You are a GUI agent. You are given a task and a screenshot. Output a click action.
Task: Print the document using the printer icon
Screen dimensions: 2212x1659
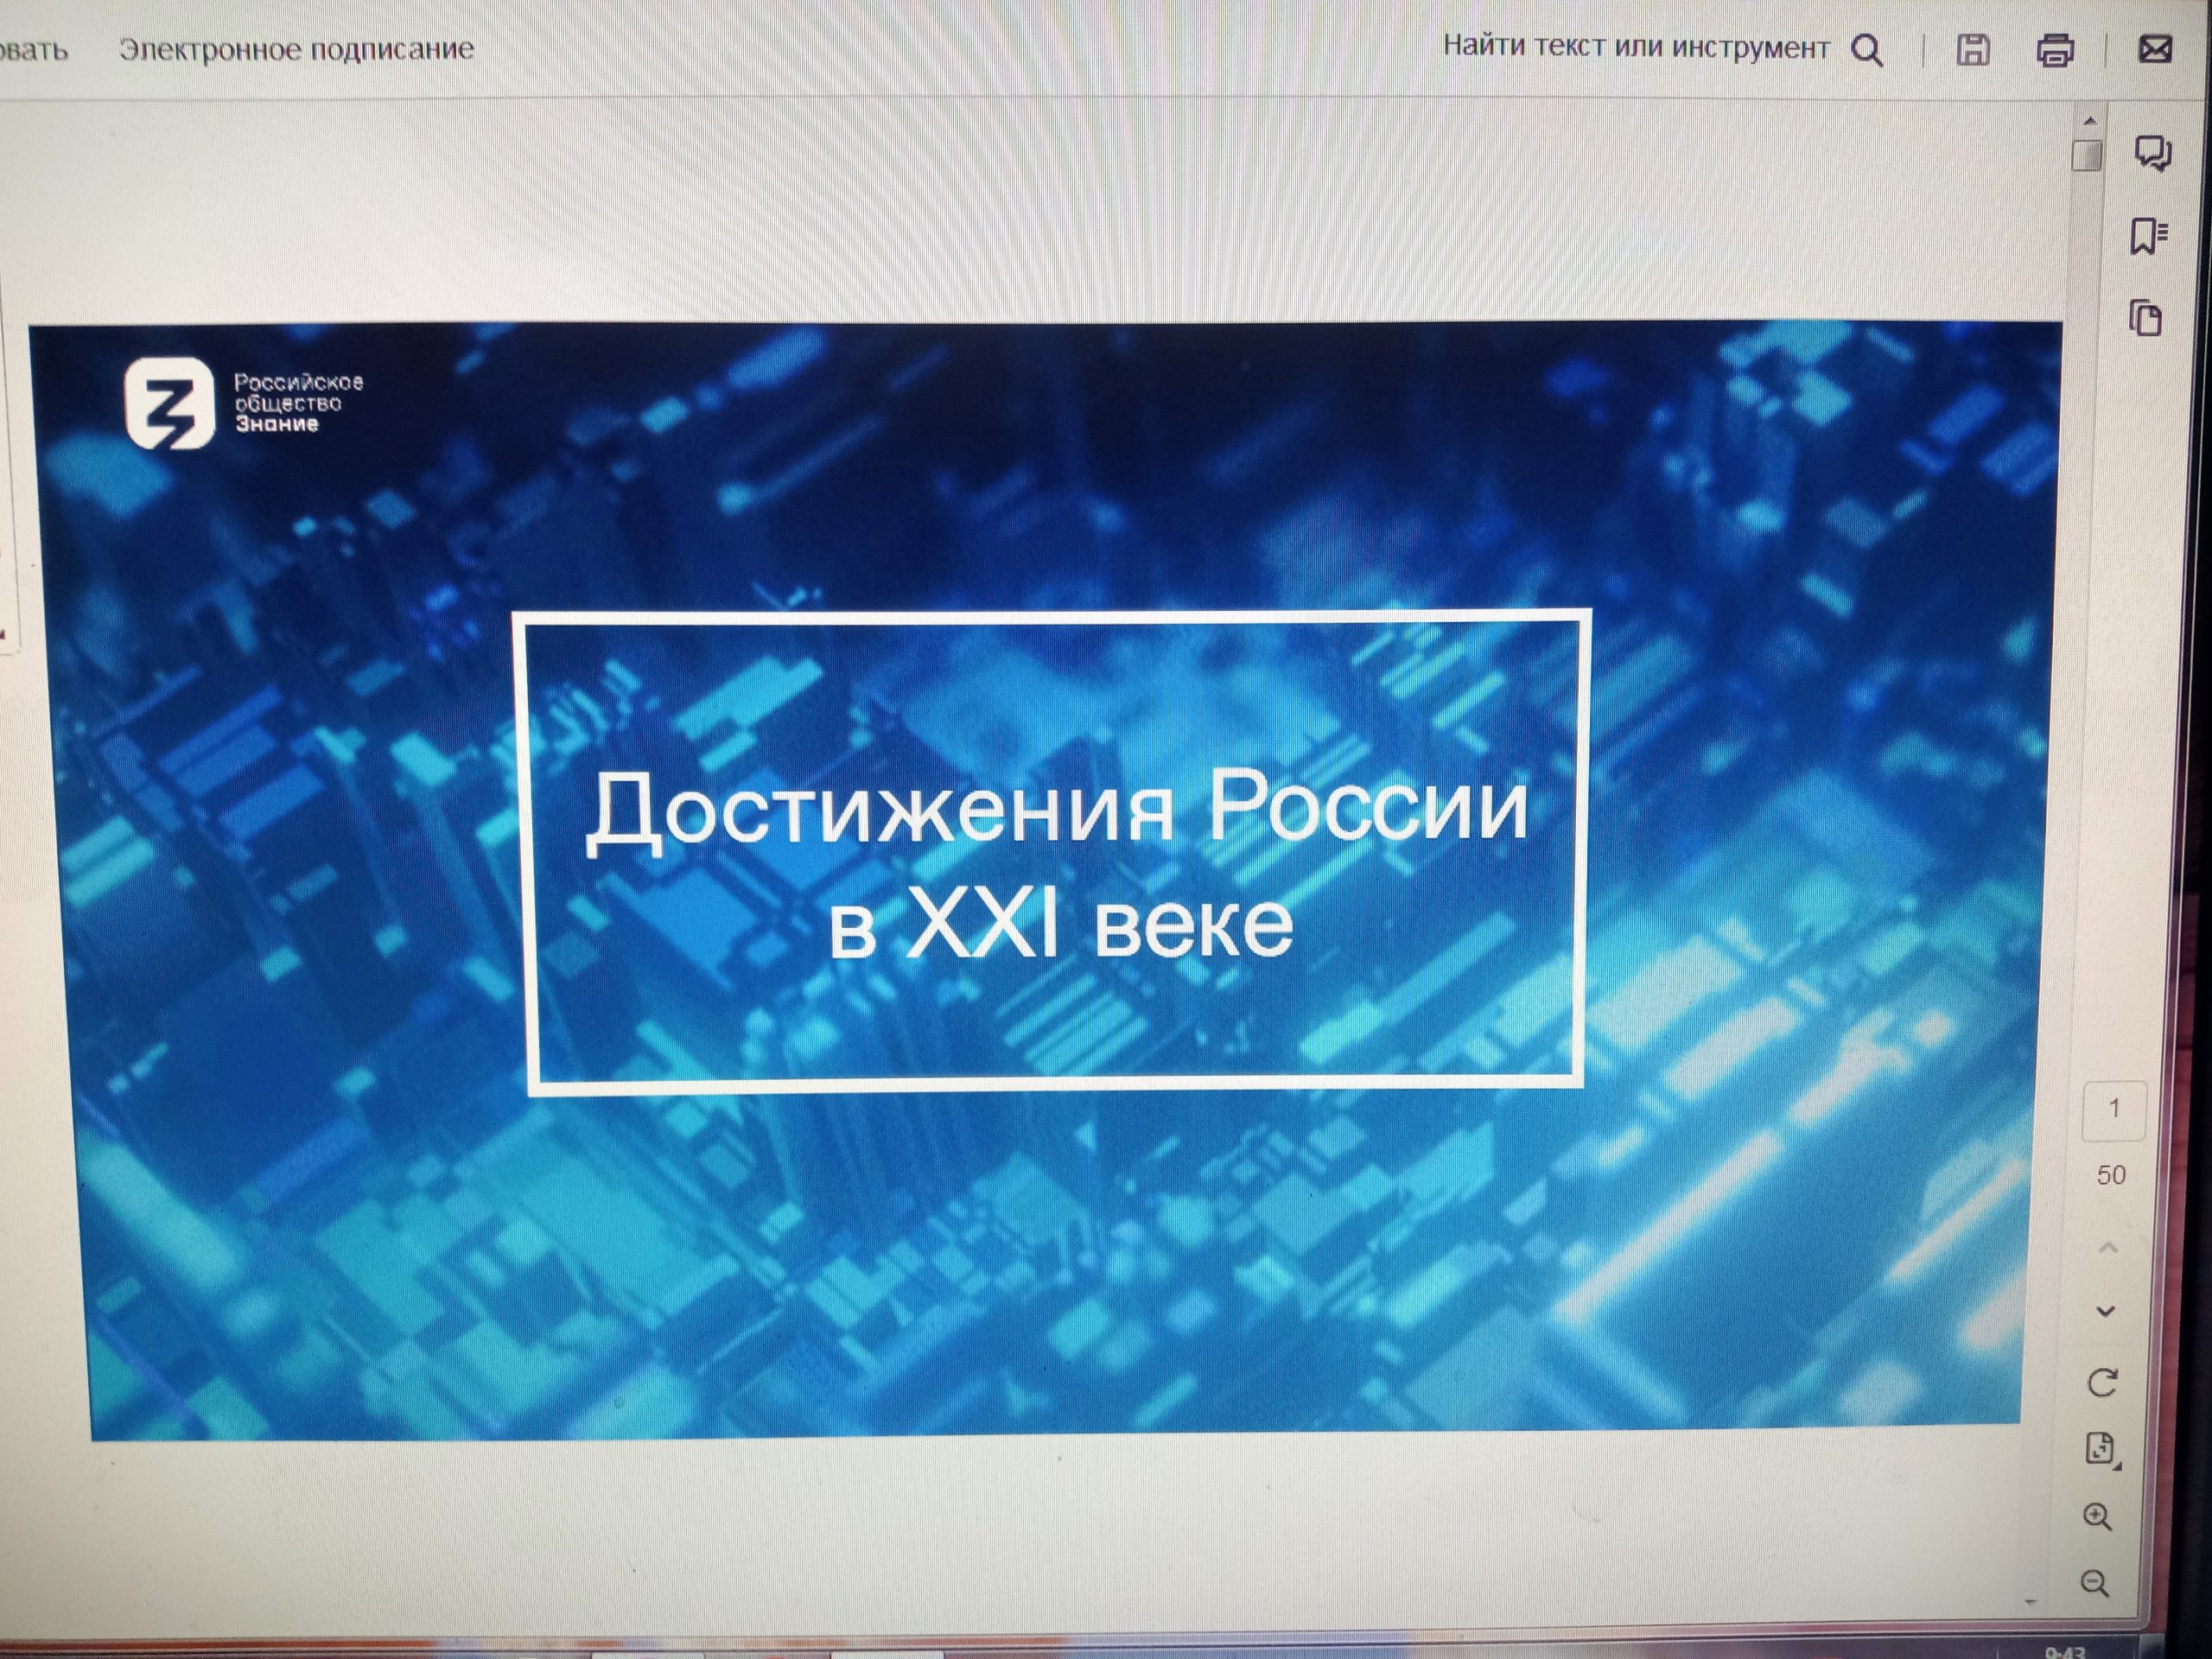click(x=2054, y=50)
